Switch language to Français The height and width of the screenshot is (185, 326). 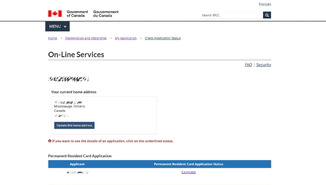pos(265,4)
